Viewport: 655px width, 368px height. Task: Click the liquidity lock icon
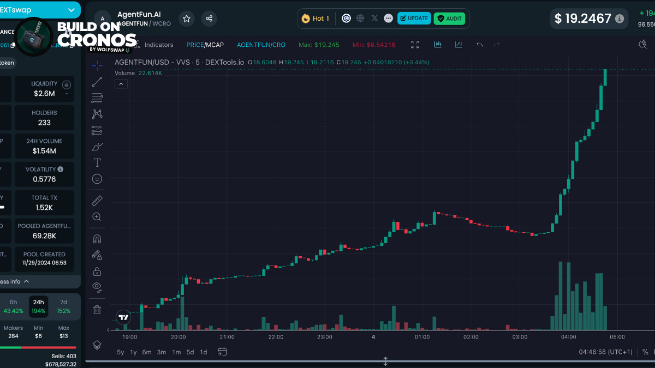click(x=66, y=85)
